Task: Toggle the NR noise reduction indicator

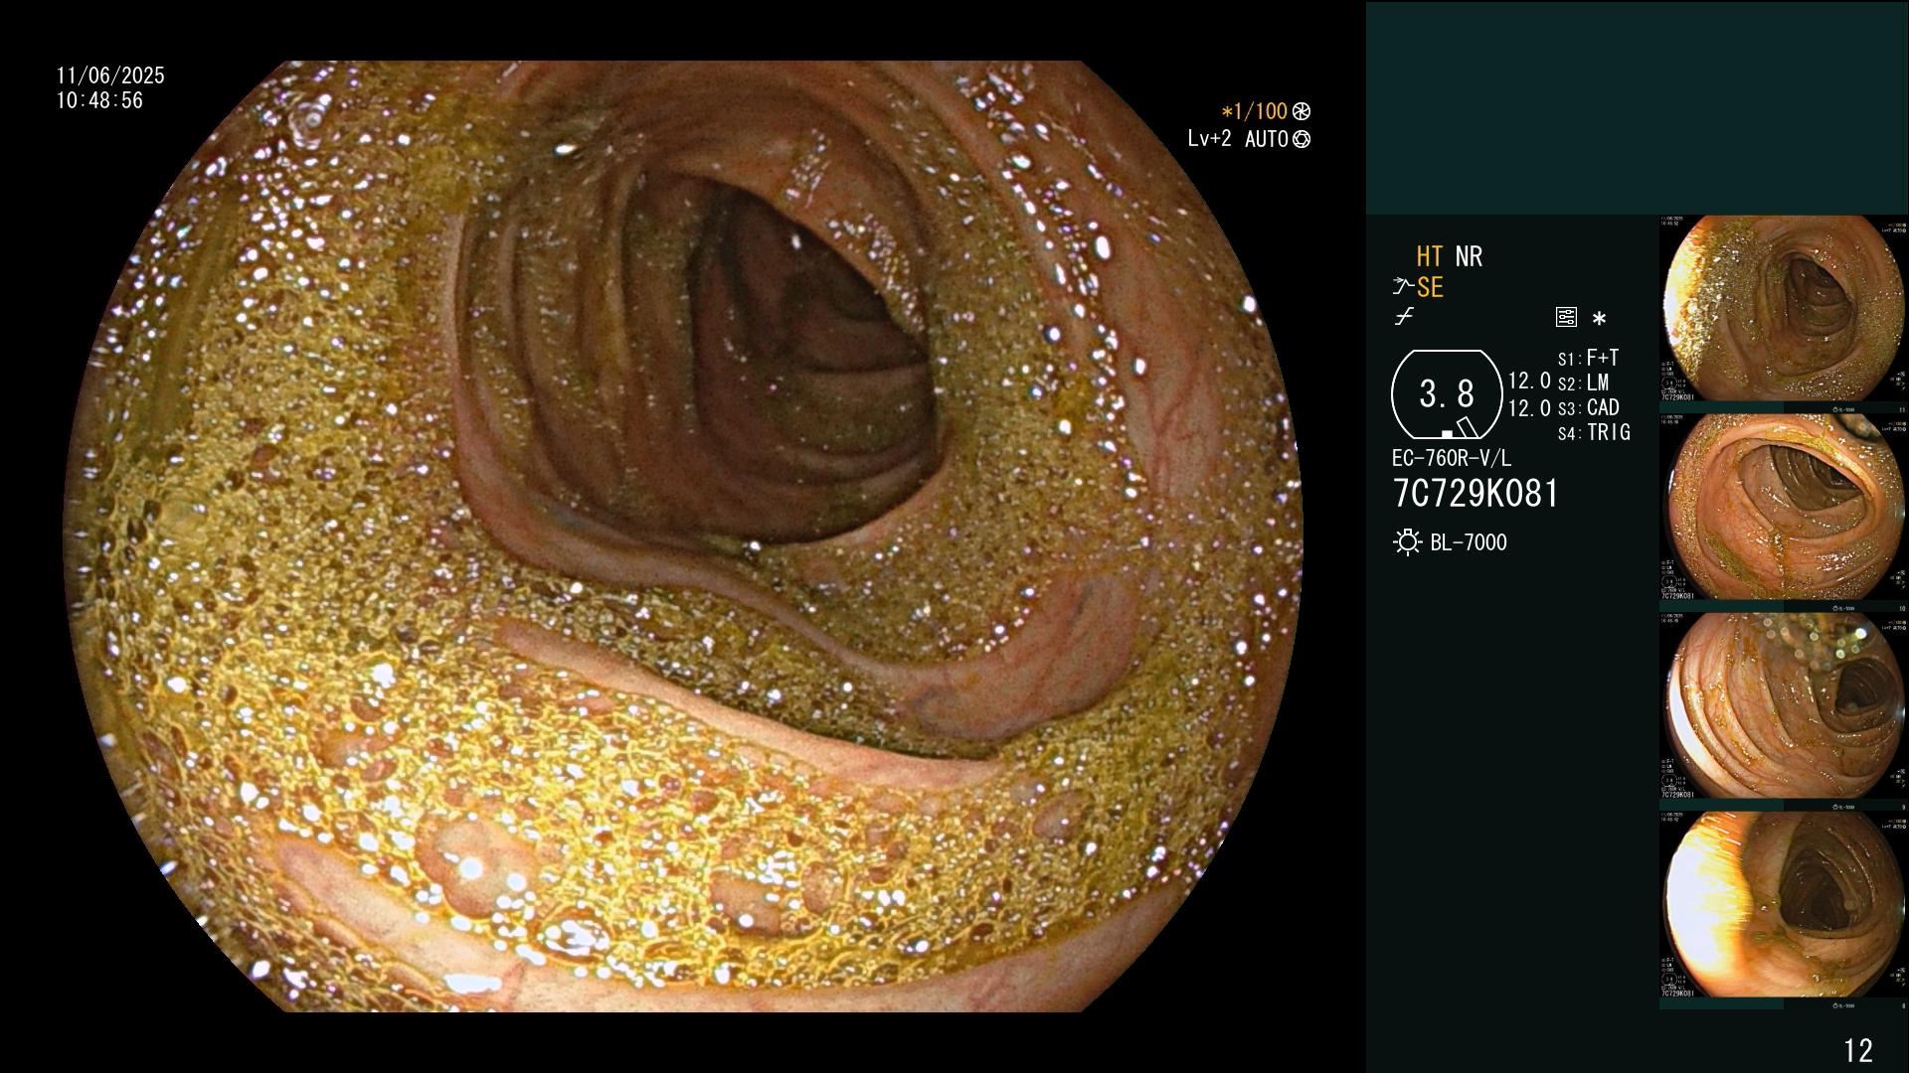Action: point(1469,257)
